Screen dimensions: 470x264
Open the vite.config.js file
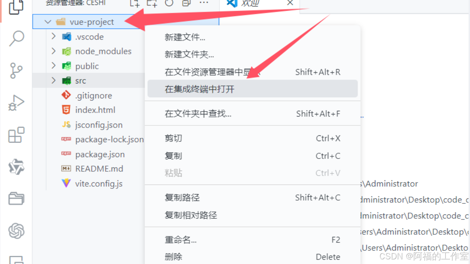pos(99,183)
